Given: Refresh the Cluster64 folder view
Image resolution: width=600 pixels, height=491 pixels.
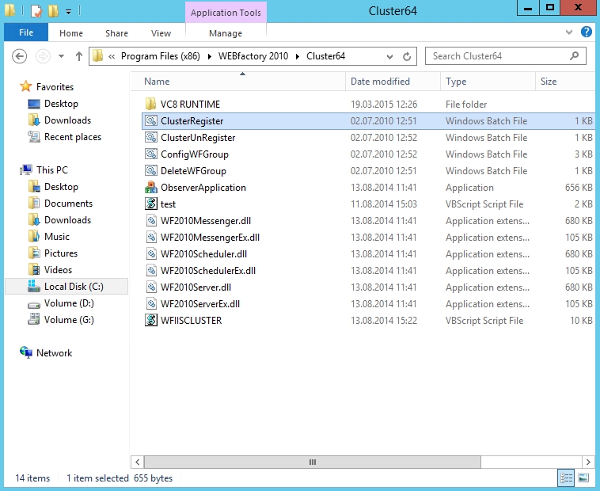Looking at the screenshot, I should tap(407, 57).
